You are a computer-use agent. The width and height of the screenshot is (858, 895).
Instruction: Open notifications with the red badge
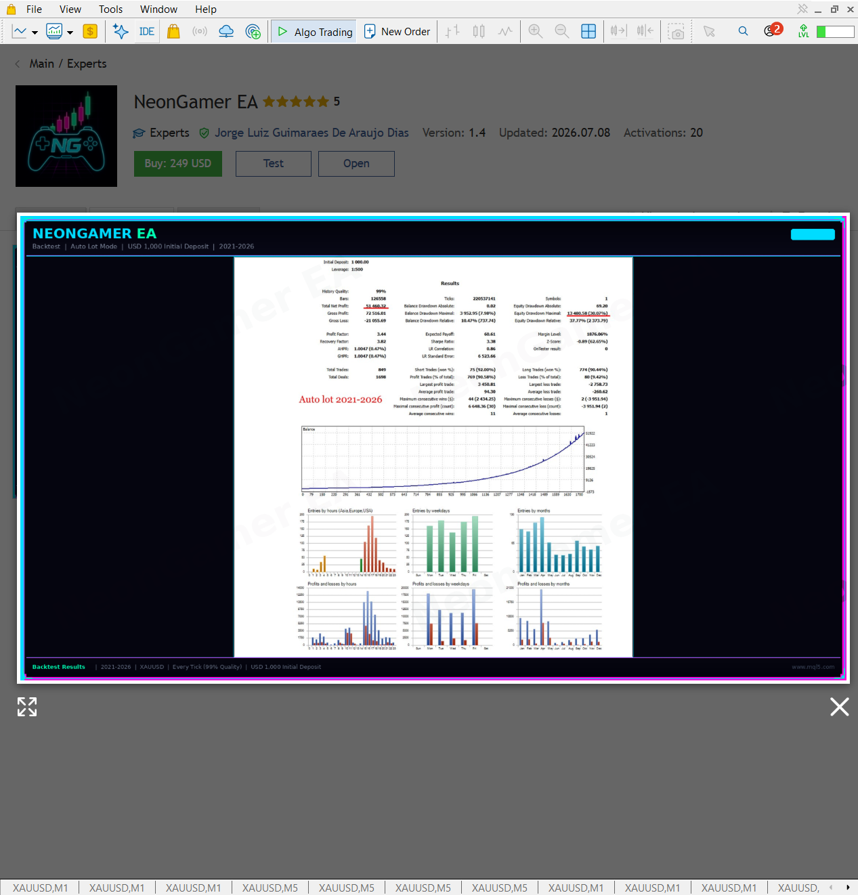772,30
